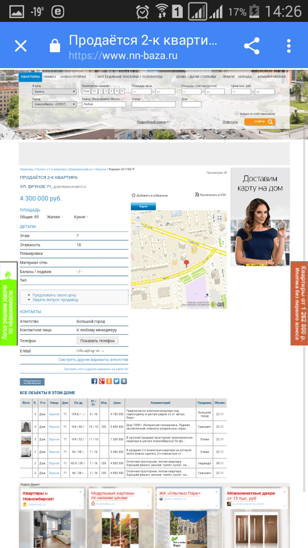Click the Показать телефон button

coord(98,341)
